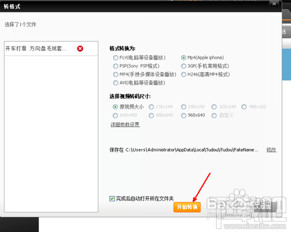The width and height of the screenshot is (291, 232).
Task: Select FLV(电脑等设备播放) format option
Action: point(116,58)
